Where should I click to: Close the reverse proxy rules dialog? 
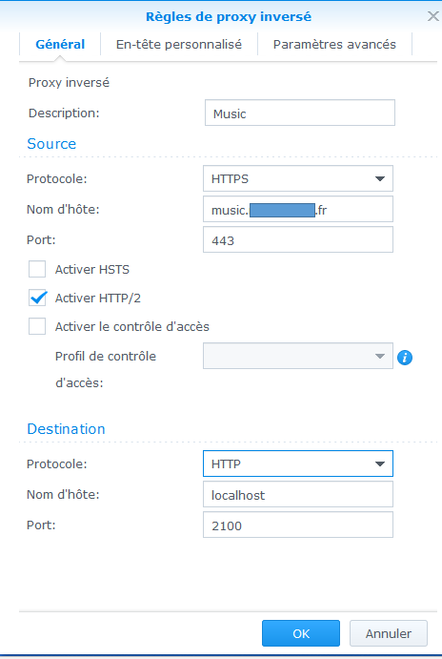pyautogui.click(x=432, y=16)
